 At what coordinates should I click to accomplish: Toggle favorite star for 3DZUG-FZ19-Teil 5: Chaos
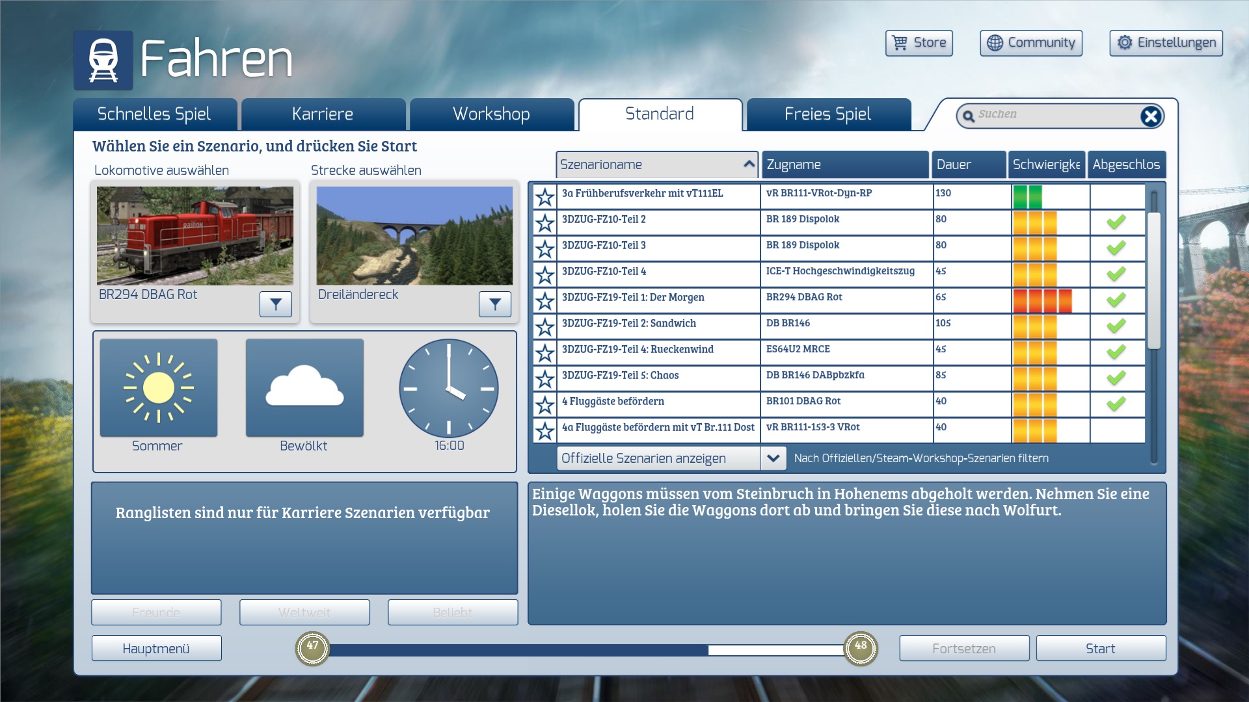[x=544, y=379]
